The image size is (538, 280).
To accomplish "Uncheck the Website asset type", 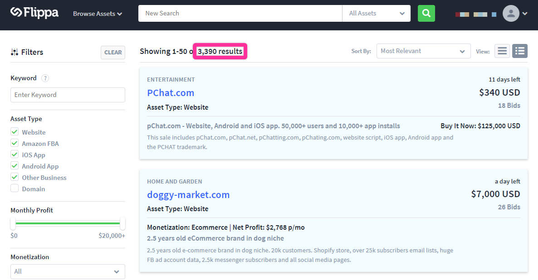I will click(x=15, y=132).
